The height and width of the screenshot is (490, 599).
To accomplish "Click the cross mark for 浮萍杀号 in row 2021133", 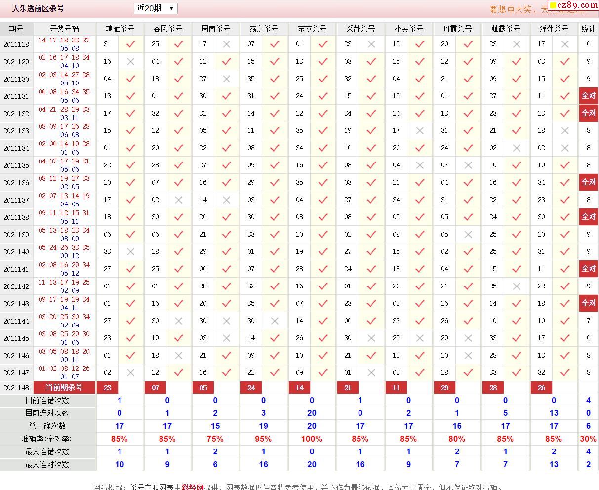I will click(565, 131).
